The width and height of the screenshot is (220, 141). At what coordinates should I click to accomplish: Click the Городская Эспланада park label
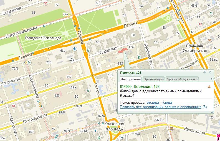point(43,38)
